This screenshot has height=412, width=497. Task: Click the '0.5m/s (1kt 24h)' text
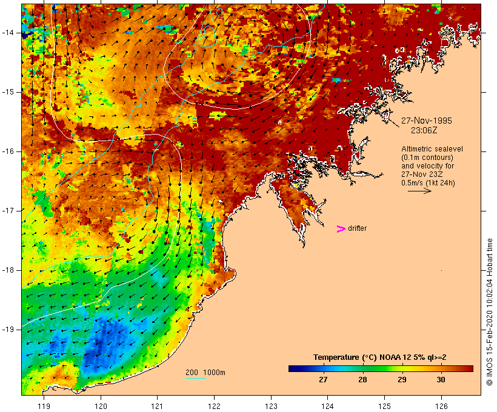(x=428, y=183)
